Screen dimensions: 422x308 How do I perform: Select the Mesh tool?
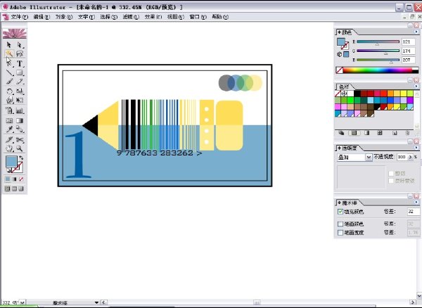click(x=9, y=120)
